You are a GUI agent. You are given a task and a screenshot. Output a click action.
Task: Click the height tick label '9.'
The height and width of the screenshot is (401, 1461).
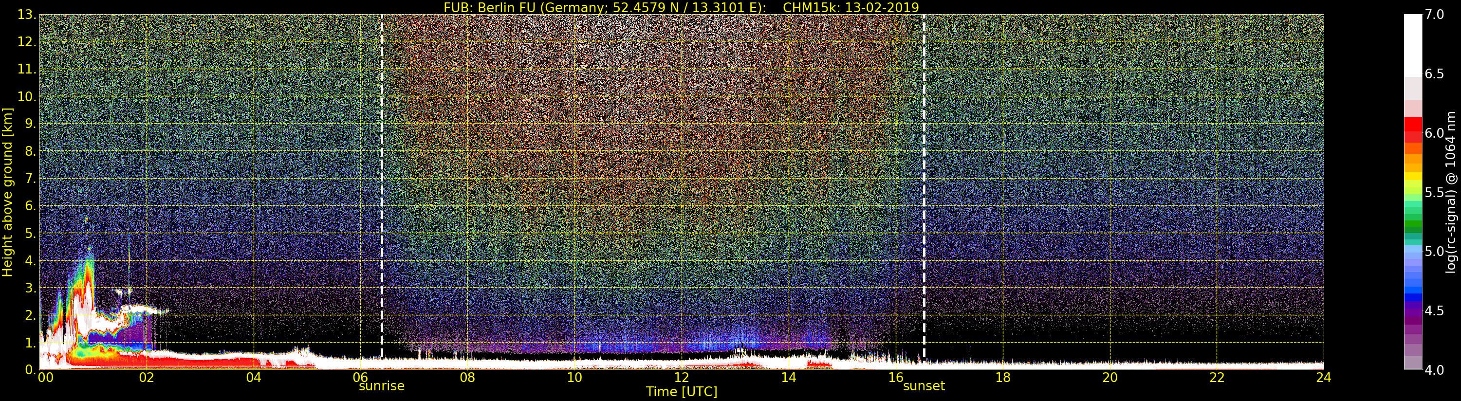[x=30, y=124]
